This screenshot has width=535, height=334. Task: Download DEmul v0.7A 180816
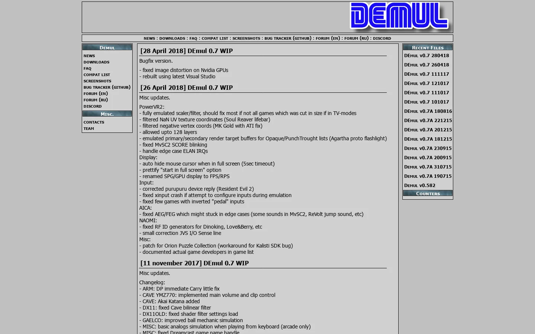coord(428,111)
